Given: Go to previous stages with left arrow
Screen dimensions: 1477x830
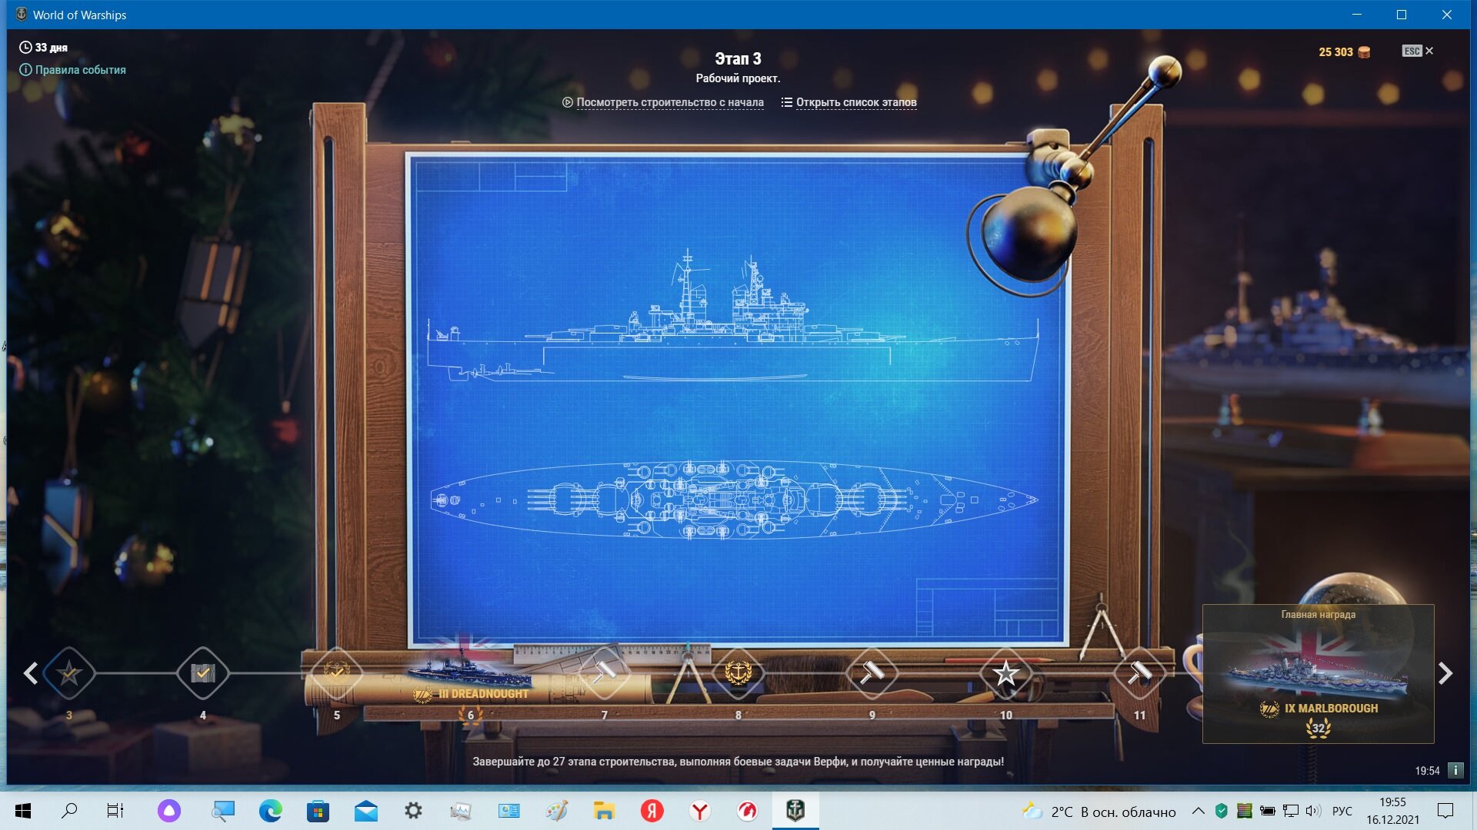Looking at the screenshot, I should click(31, 673).
